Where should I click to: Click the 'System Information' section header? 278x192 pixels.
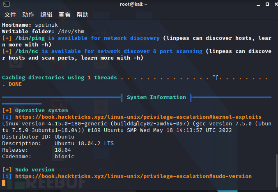pos(156,97)
